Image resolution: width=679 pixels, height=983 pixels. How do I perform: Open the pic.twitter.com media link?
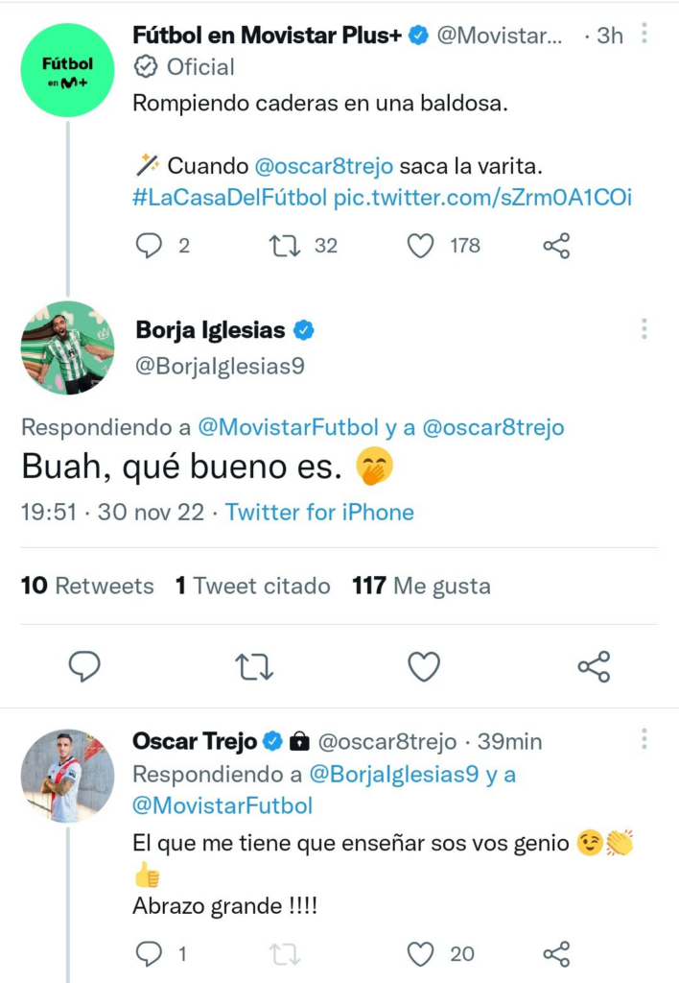coord(482,198)
